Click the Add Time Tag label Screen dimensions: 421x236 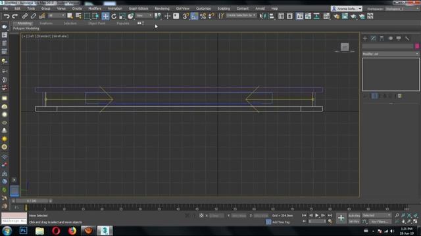tap(281, 222)
